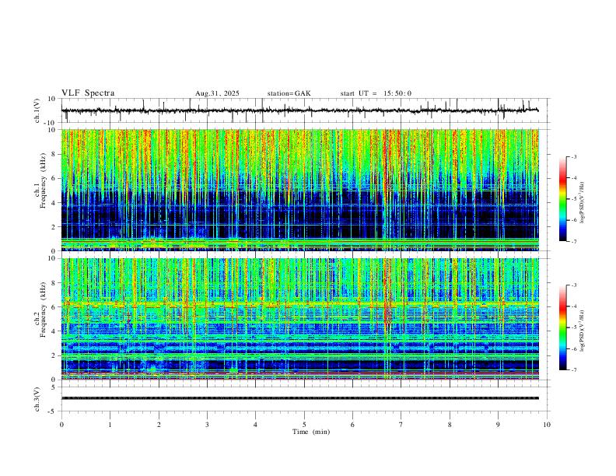Select the "ch.1(V)" waveform axis label
The image size is (616, 476).
pos(37,110)
